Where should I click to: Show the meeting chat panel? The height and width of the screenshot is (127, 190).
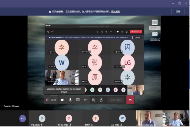point(94,100)
